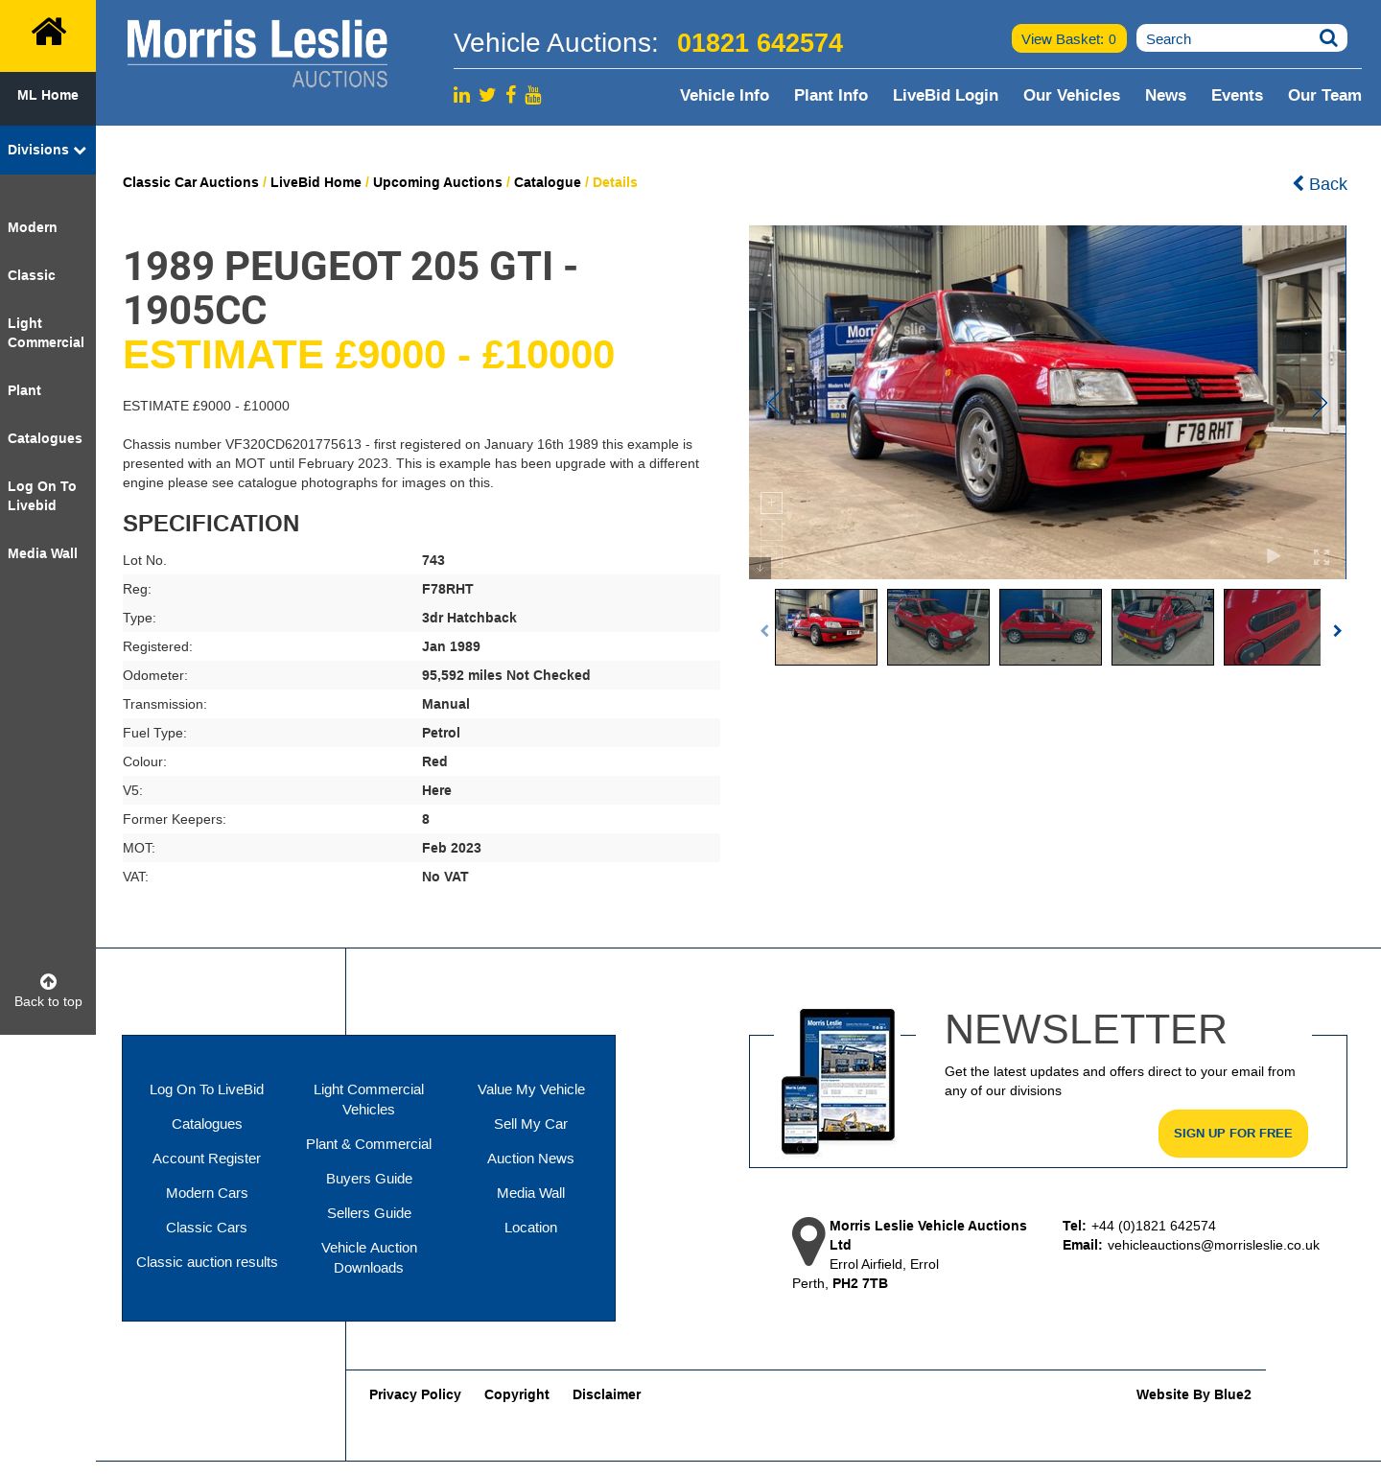
Task: Select Light Commercial in the sidebar
Action: point(46,333)
